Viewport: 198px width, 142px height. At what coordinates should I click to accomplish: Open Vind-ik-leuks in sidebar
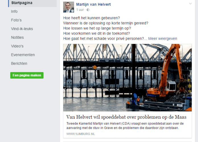click(x=22, y=29)
